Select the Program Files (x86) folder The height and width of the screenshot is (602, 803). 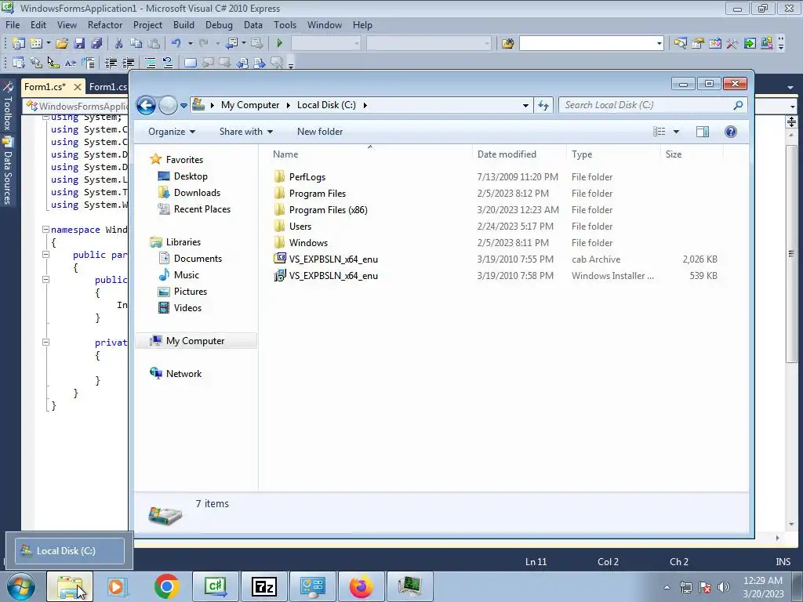[x=328, y=210]
